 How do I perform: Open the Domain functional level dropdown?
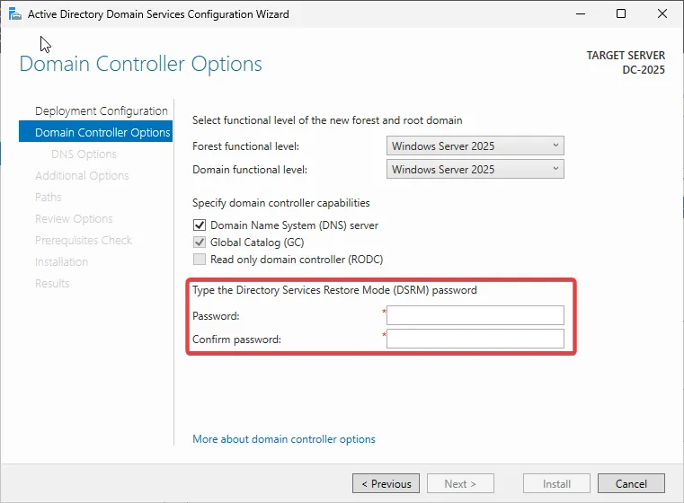(x=475, y=169)
